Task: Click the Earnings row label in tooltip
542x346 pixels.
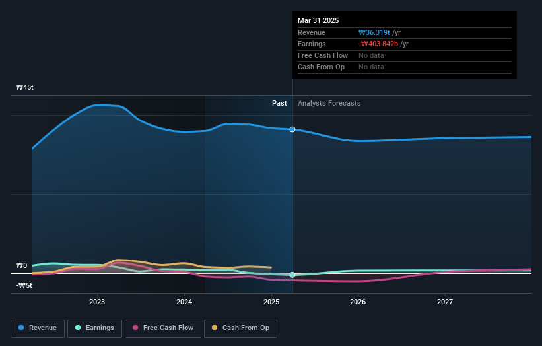Action: [x=312, y=44]
